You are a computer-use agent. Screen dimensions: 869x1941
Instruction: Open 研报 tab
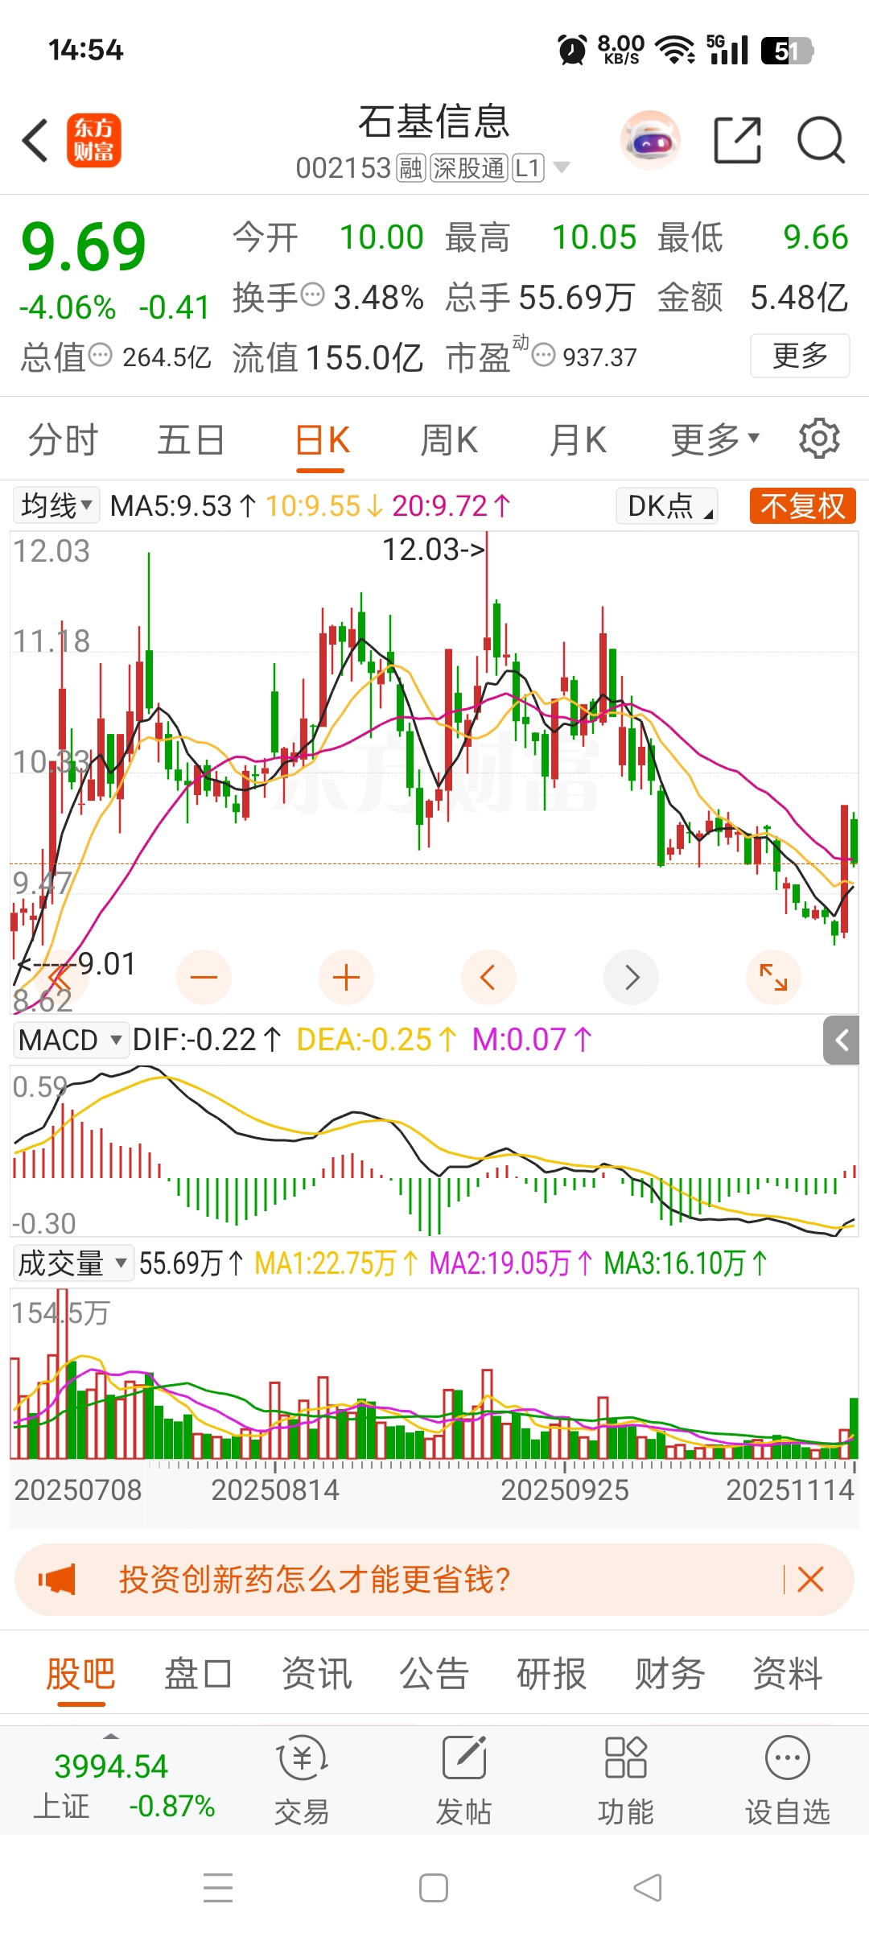click(551, 1674)
